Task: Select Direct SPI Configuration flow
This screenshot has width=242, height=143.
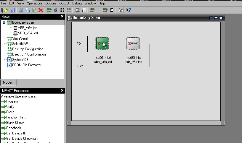Action: coord(29,54)
